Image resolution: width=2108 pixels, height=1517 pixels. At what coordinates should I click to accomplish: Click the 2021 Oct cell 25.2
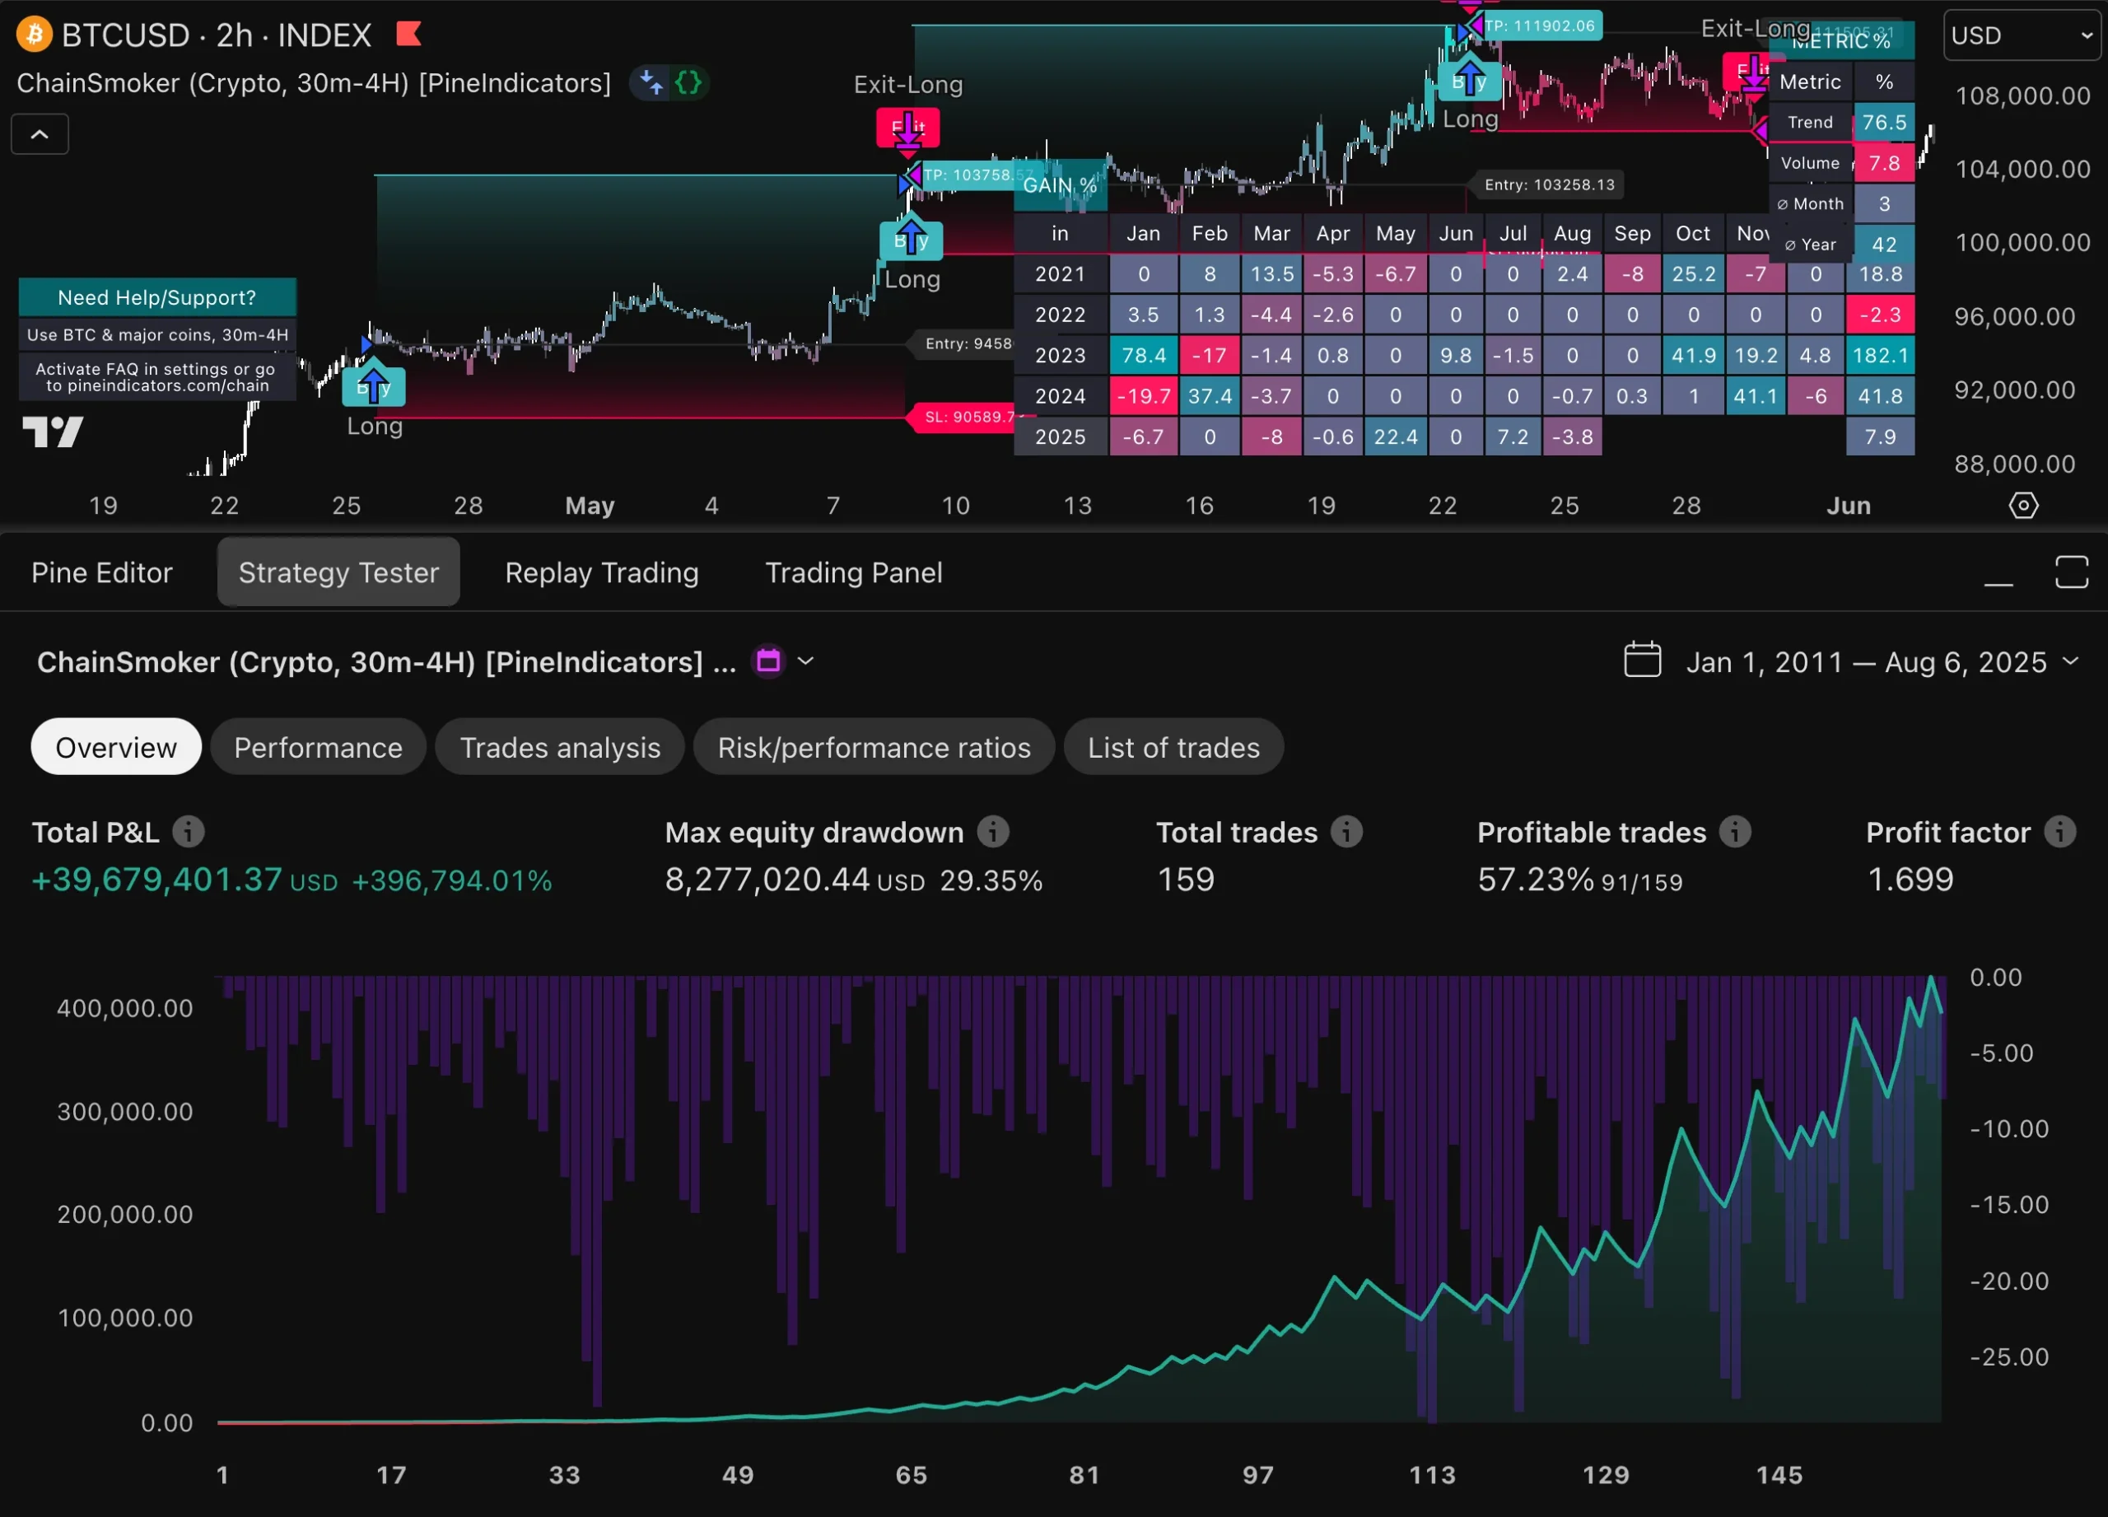click(x=1694, y=274)
